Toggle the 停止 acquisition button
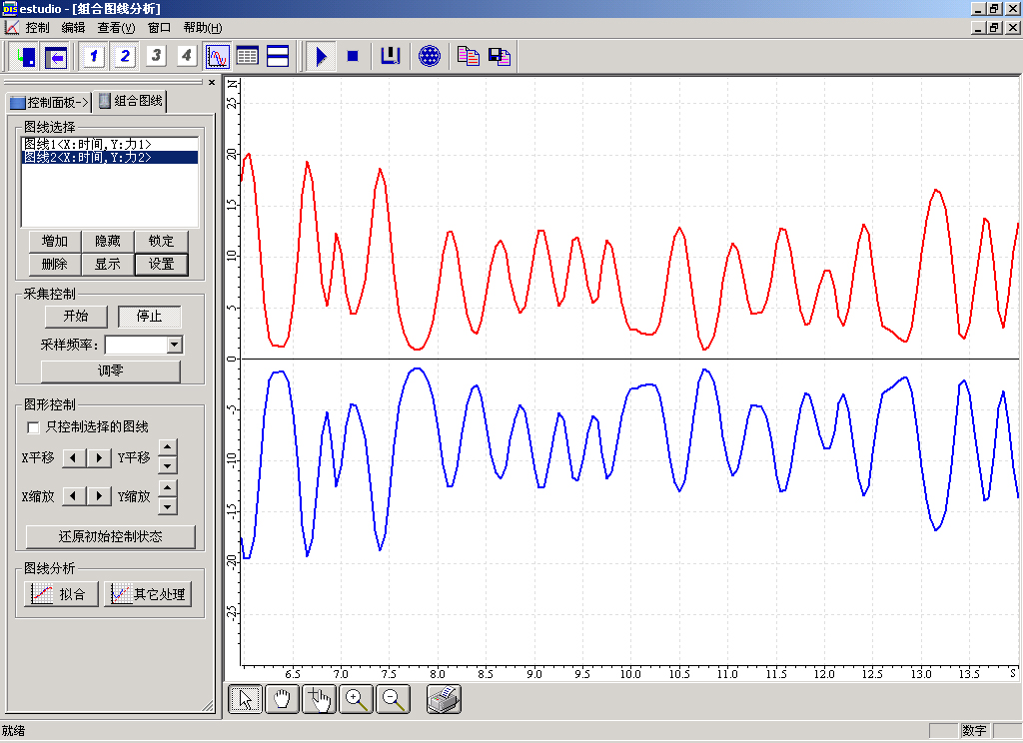 [x=149, y=317]
